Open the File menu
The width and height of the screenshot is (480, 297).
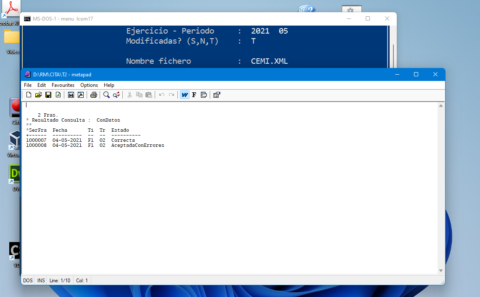point(27,85)
